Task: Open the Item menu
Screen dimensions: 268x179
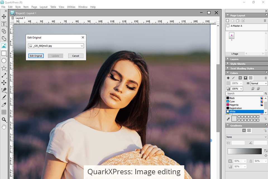Action: click(26, 7)
